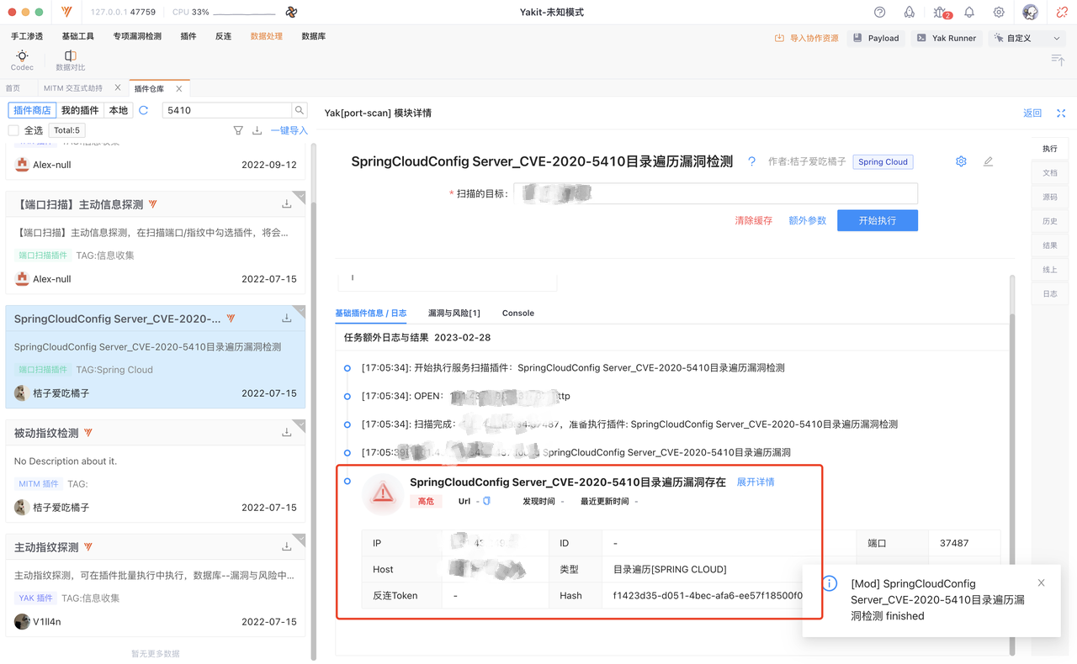Image resolution: width=1077 pixels, height=664 pixels.
Task: Focus the 扫描的目标 target input
Action: (715, 193)
